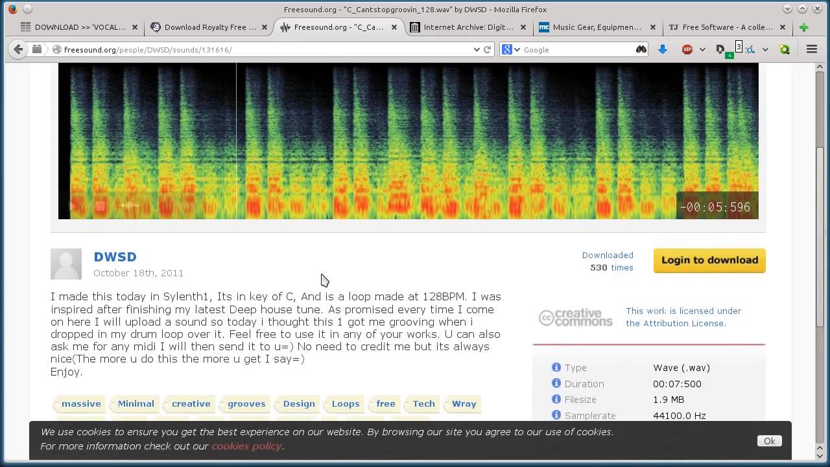Click info icon next to Filesize
Screen dimensions: 830x467
coord(556,399)
